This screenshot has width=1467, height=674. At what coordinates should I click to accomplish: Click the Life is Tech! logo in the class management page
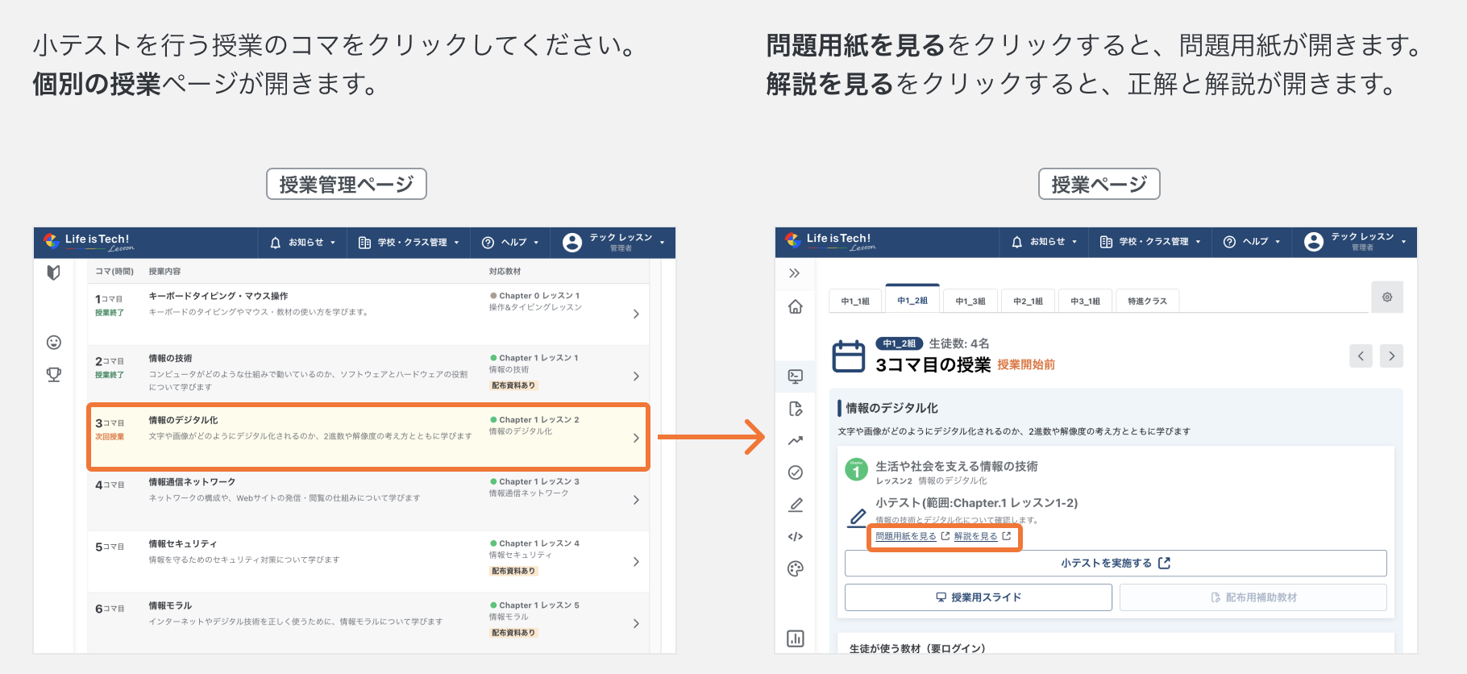click(87, 242)
